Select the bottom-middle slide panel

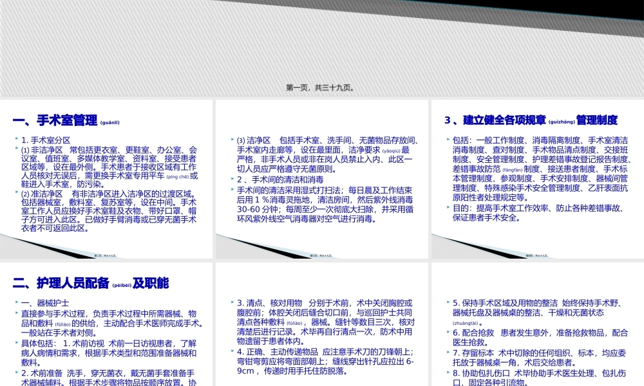[x=322, y=322]
